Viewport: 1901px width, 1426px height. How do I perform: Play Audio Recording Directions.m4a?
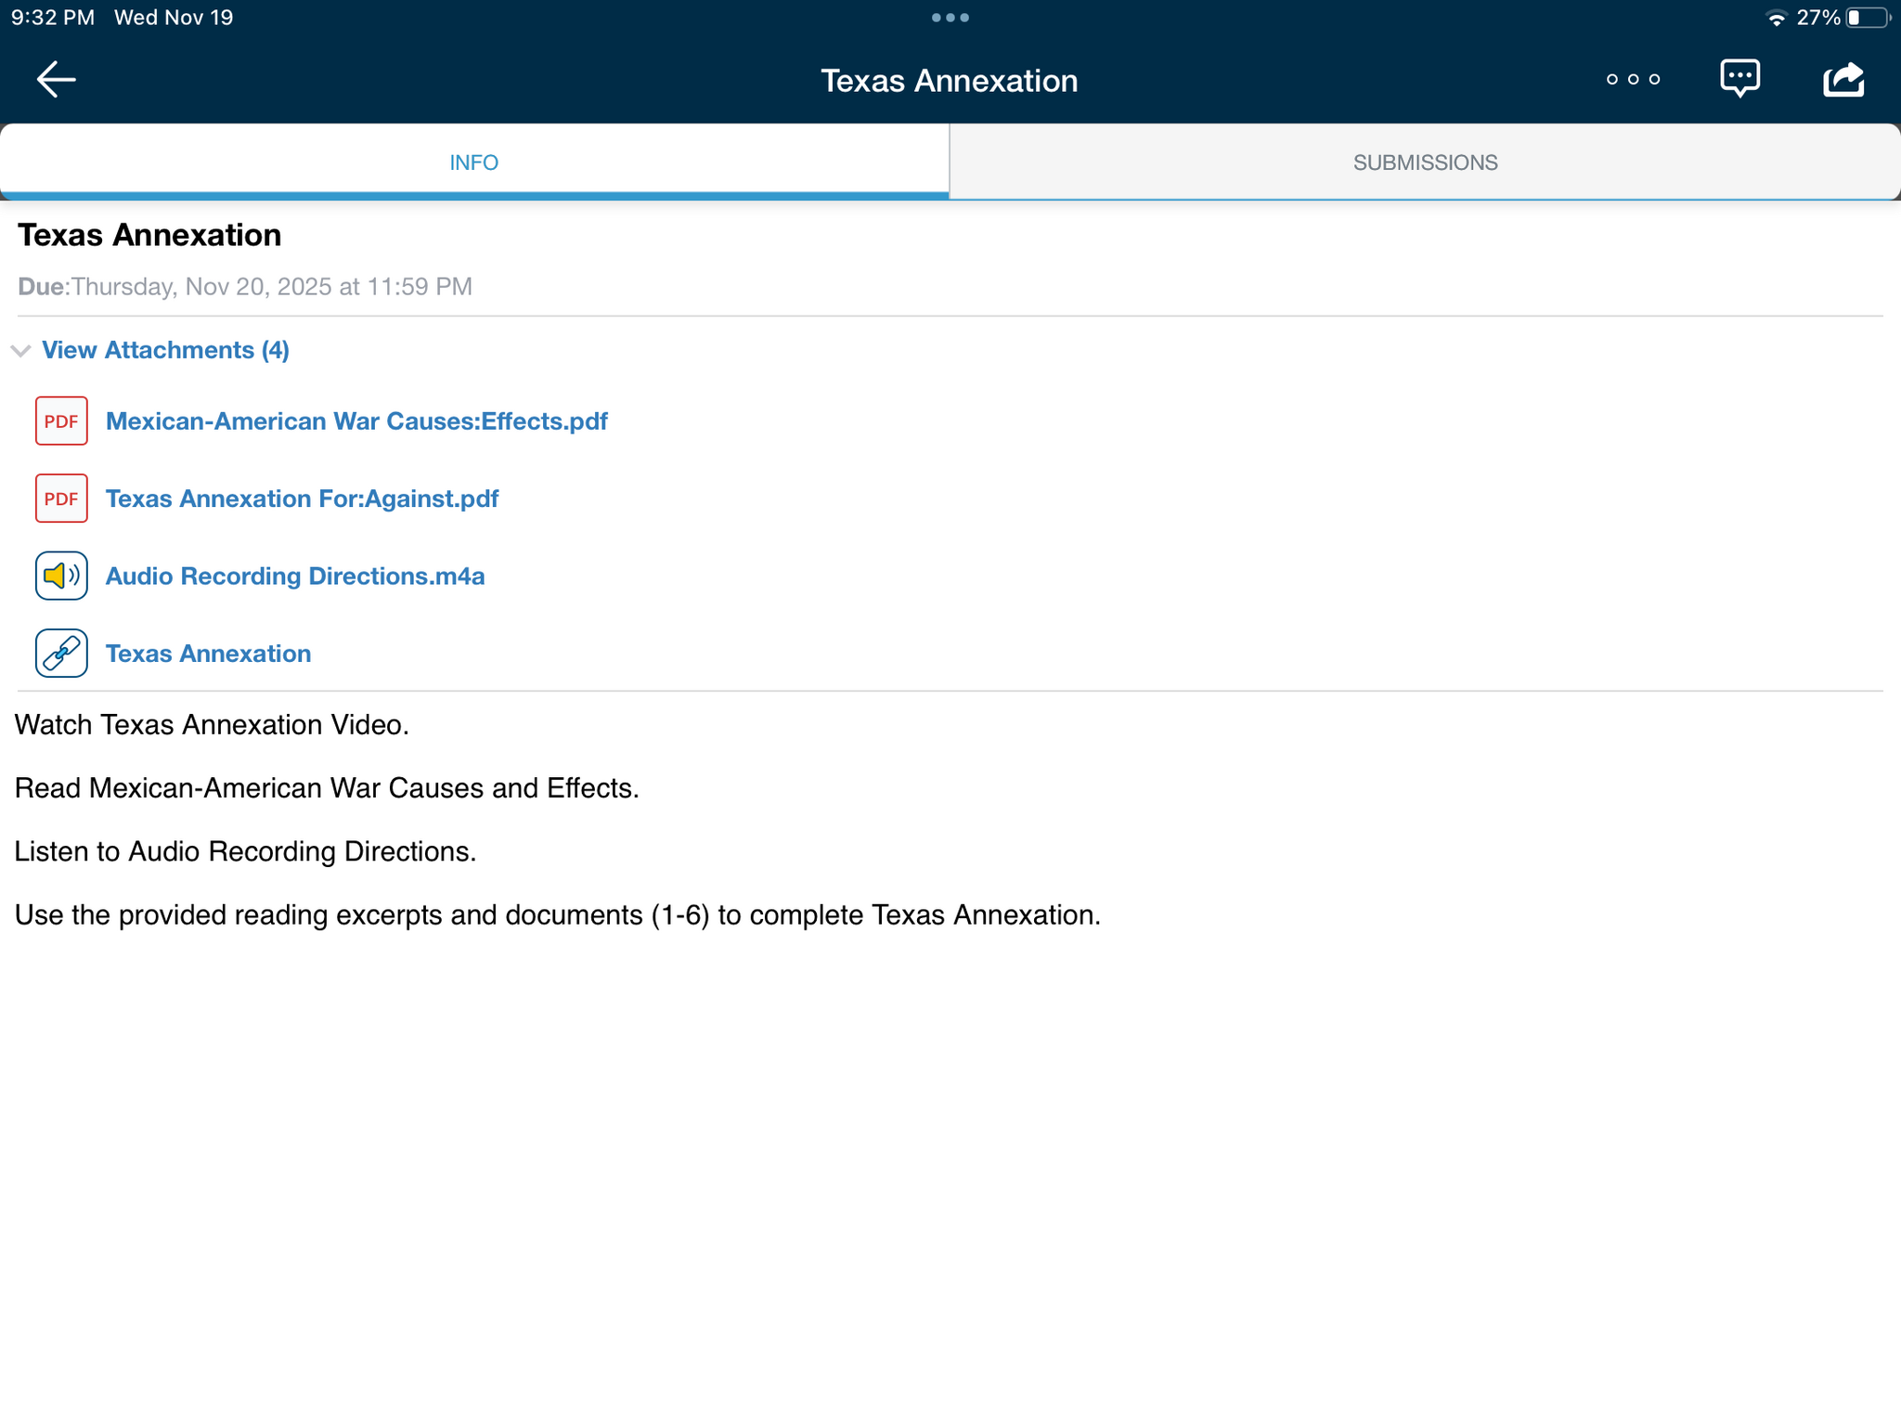click(x=295, y=577)
